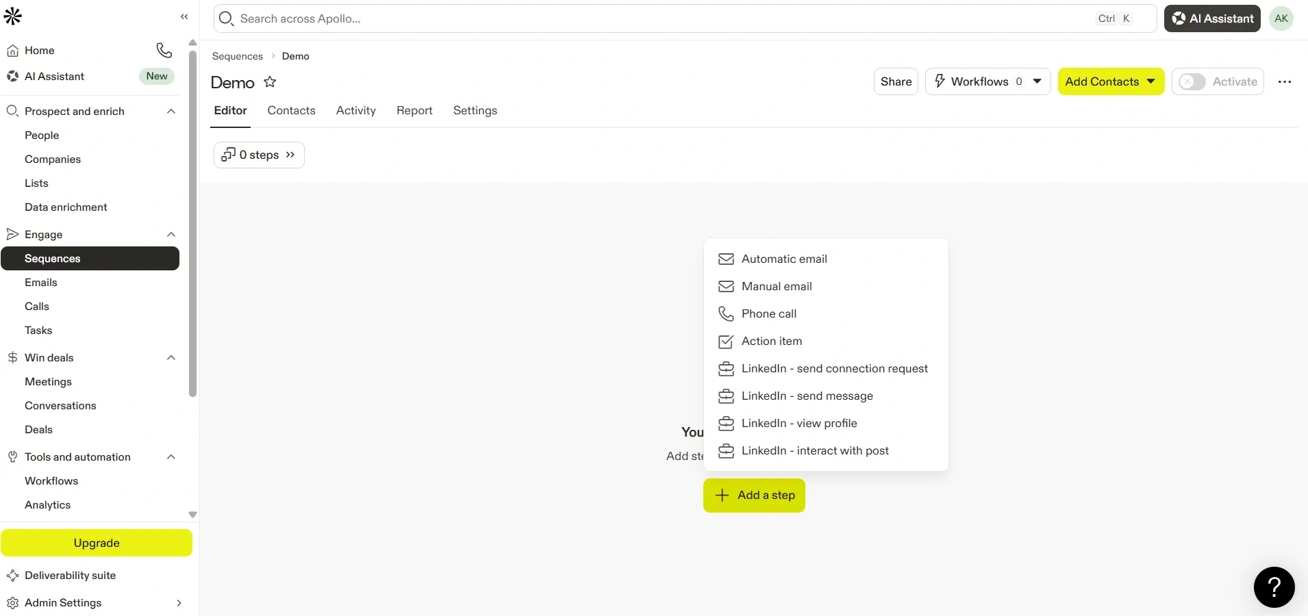Open the 0 steps overview panel

tap(259, 155)
